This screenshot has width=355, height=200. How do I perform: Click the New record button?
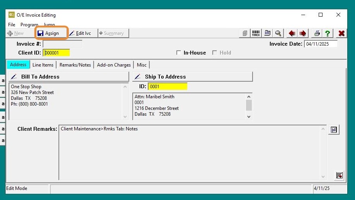click(15, 33)
